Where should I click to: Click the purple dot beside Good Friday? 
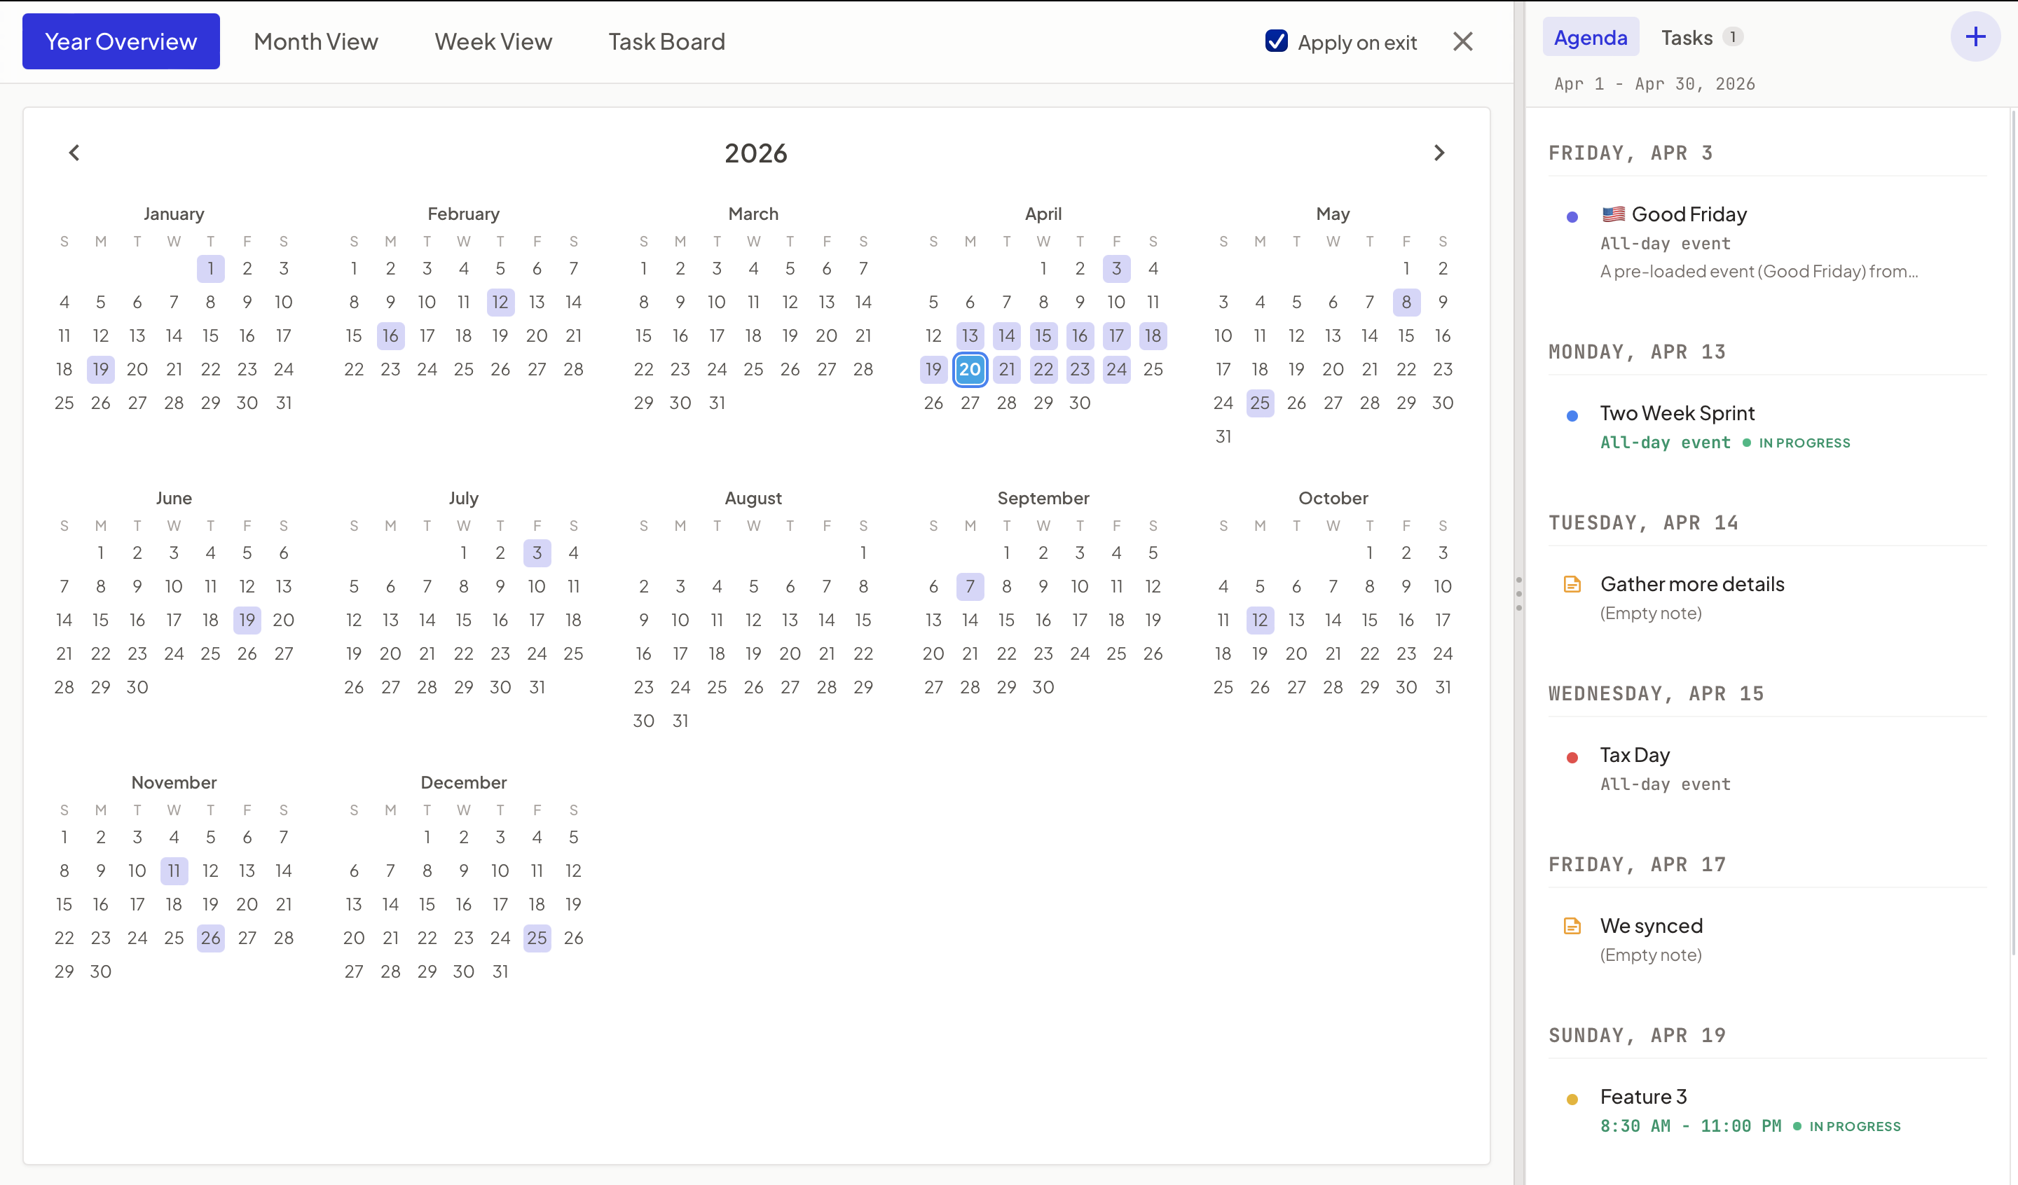pos(1572,217)
